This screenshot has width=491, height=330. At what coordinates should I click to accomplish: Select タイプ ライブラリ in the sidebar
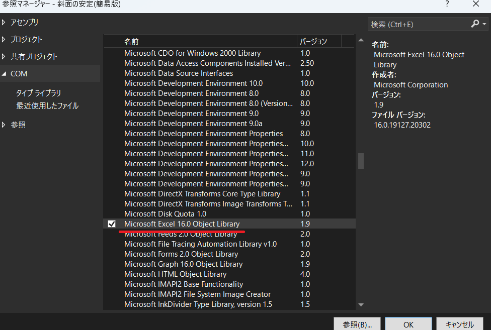point(38,93)
